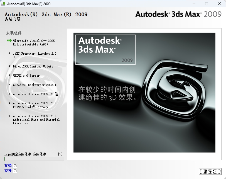Viewport: 226px width, 179px height.
Task: Click the installation progress bar
Action: click(34, 159)
